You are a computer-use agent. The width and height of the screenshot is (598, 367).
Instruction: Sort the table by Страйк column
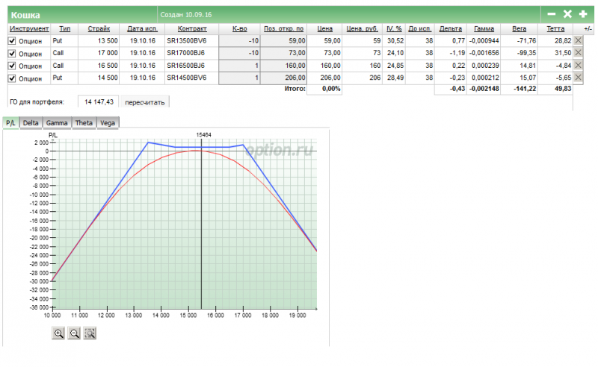99,28
